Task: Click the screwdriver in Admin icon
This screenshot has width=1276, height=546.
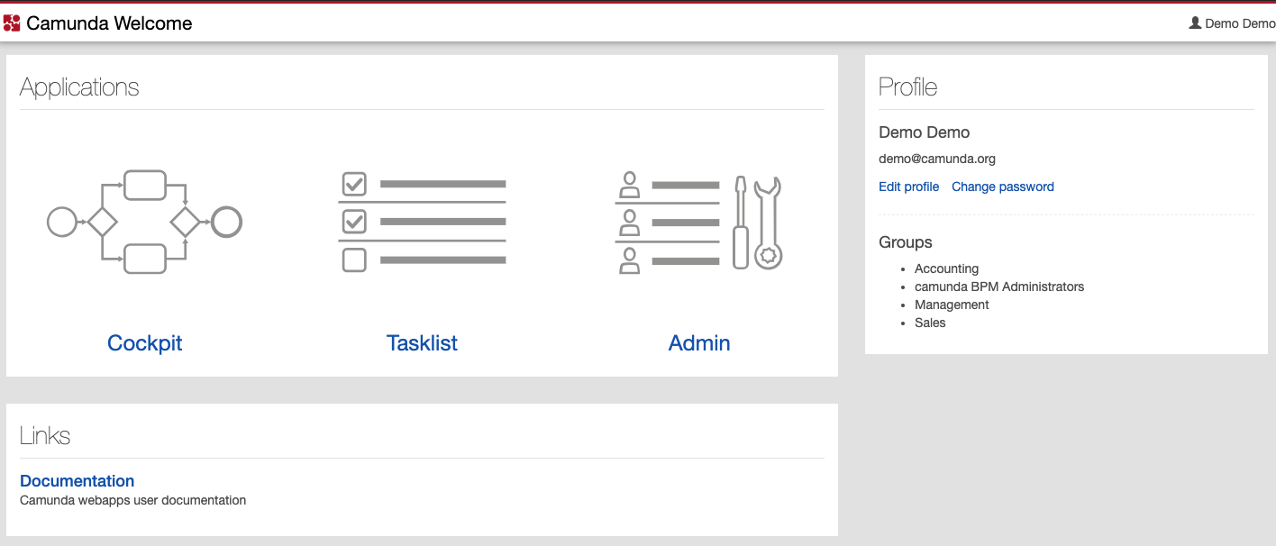Action: click(741, 223)
